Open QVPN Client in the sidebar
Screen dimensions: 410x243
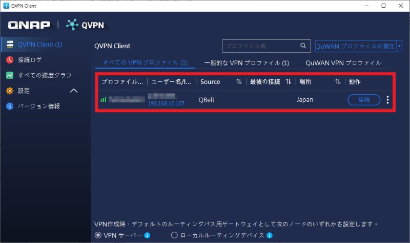(39, 45)
